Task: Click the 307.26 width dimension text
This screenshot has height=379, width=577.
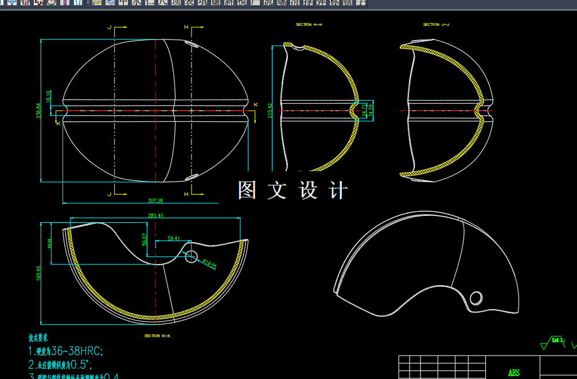Action: pos(155,200)
